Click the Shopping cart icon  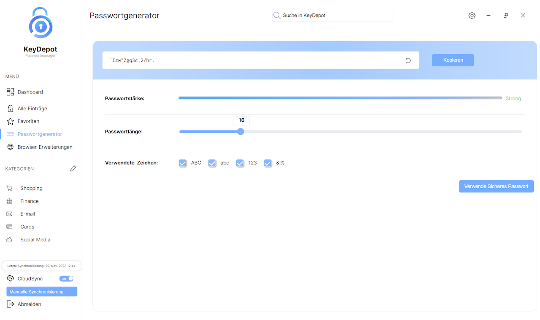coord(9,188)
